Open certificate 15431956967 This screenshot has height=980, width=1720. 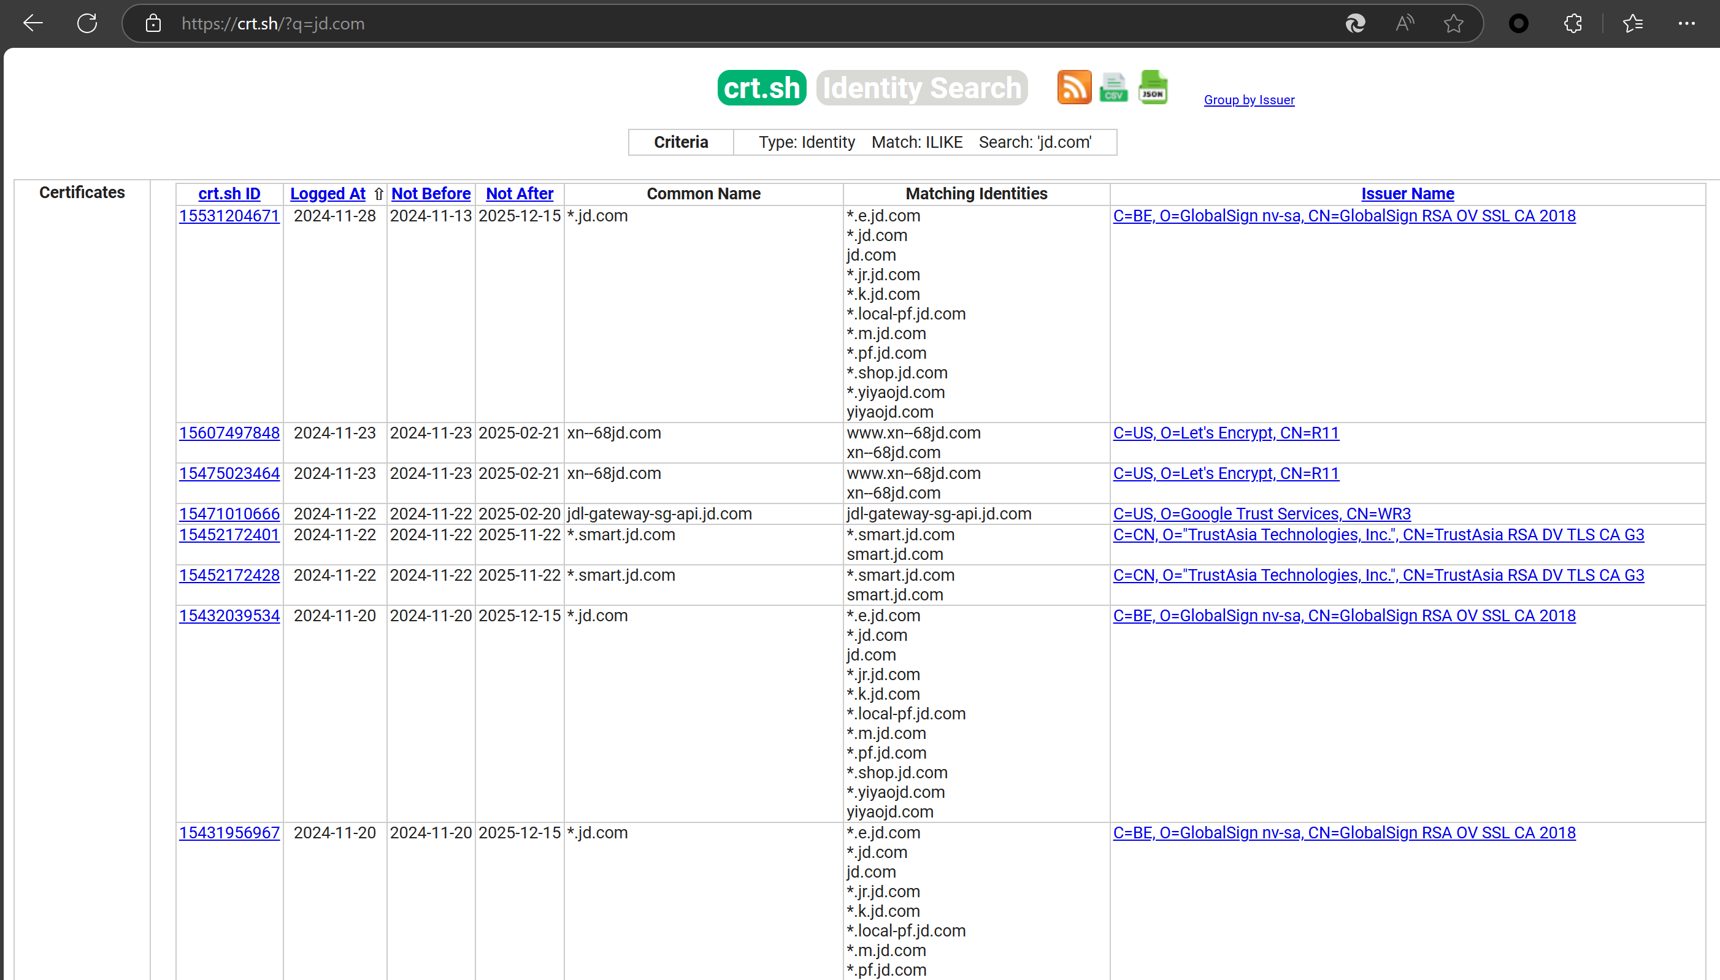click(229, 833)
